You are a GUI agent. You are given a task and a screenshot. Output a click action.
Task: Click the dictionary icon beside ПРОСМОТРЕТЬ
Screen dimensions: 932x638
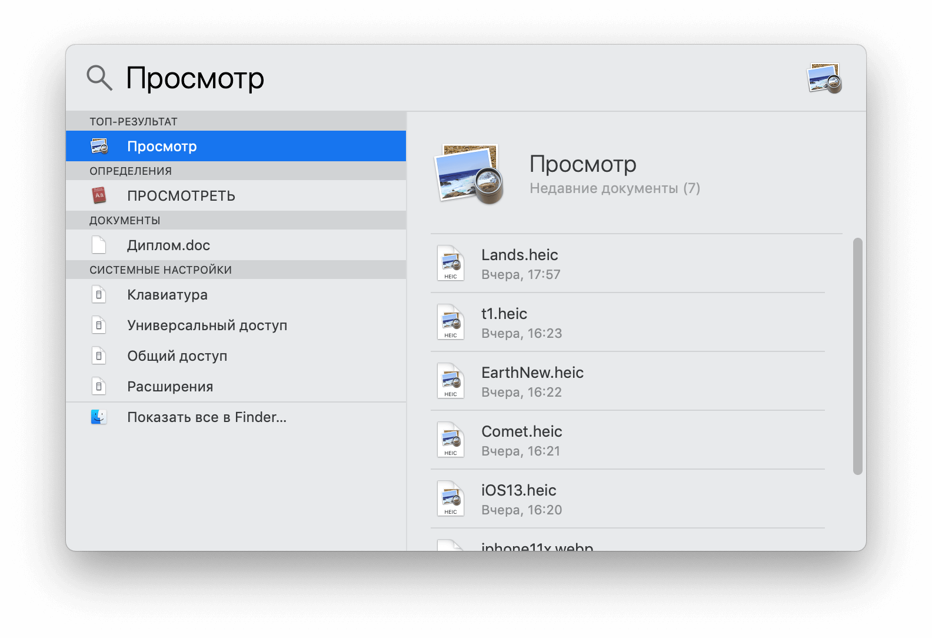[x=99, y=195]
